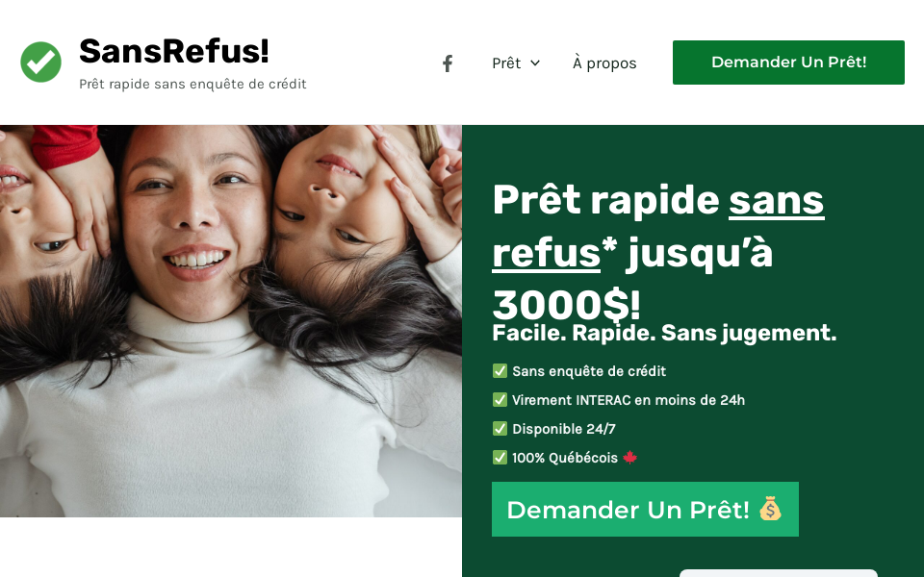Click checkmark beside Disponible 24/7
924x577 pixels.
pos(500,429)
